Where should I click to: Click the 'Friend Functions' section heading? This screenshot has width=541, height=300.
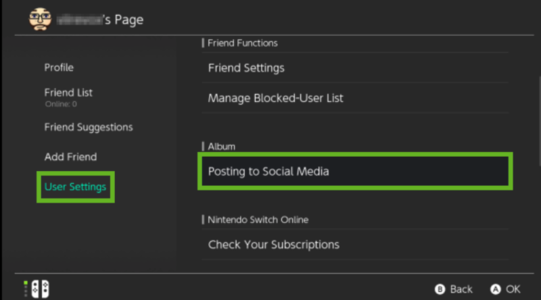(243, 43)
